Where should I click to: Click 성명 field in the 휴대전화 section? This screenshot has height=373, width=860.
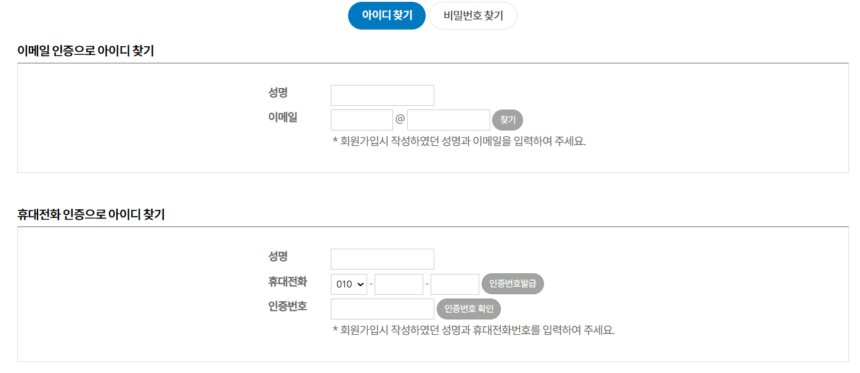coord(382,259)
